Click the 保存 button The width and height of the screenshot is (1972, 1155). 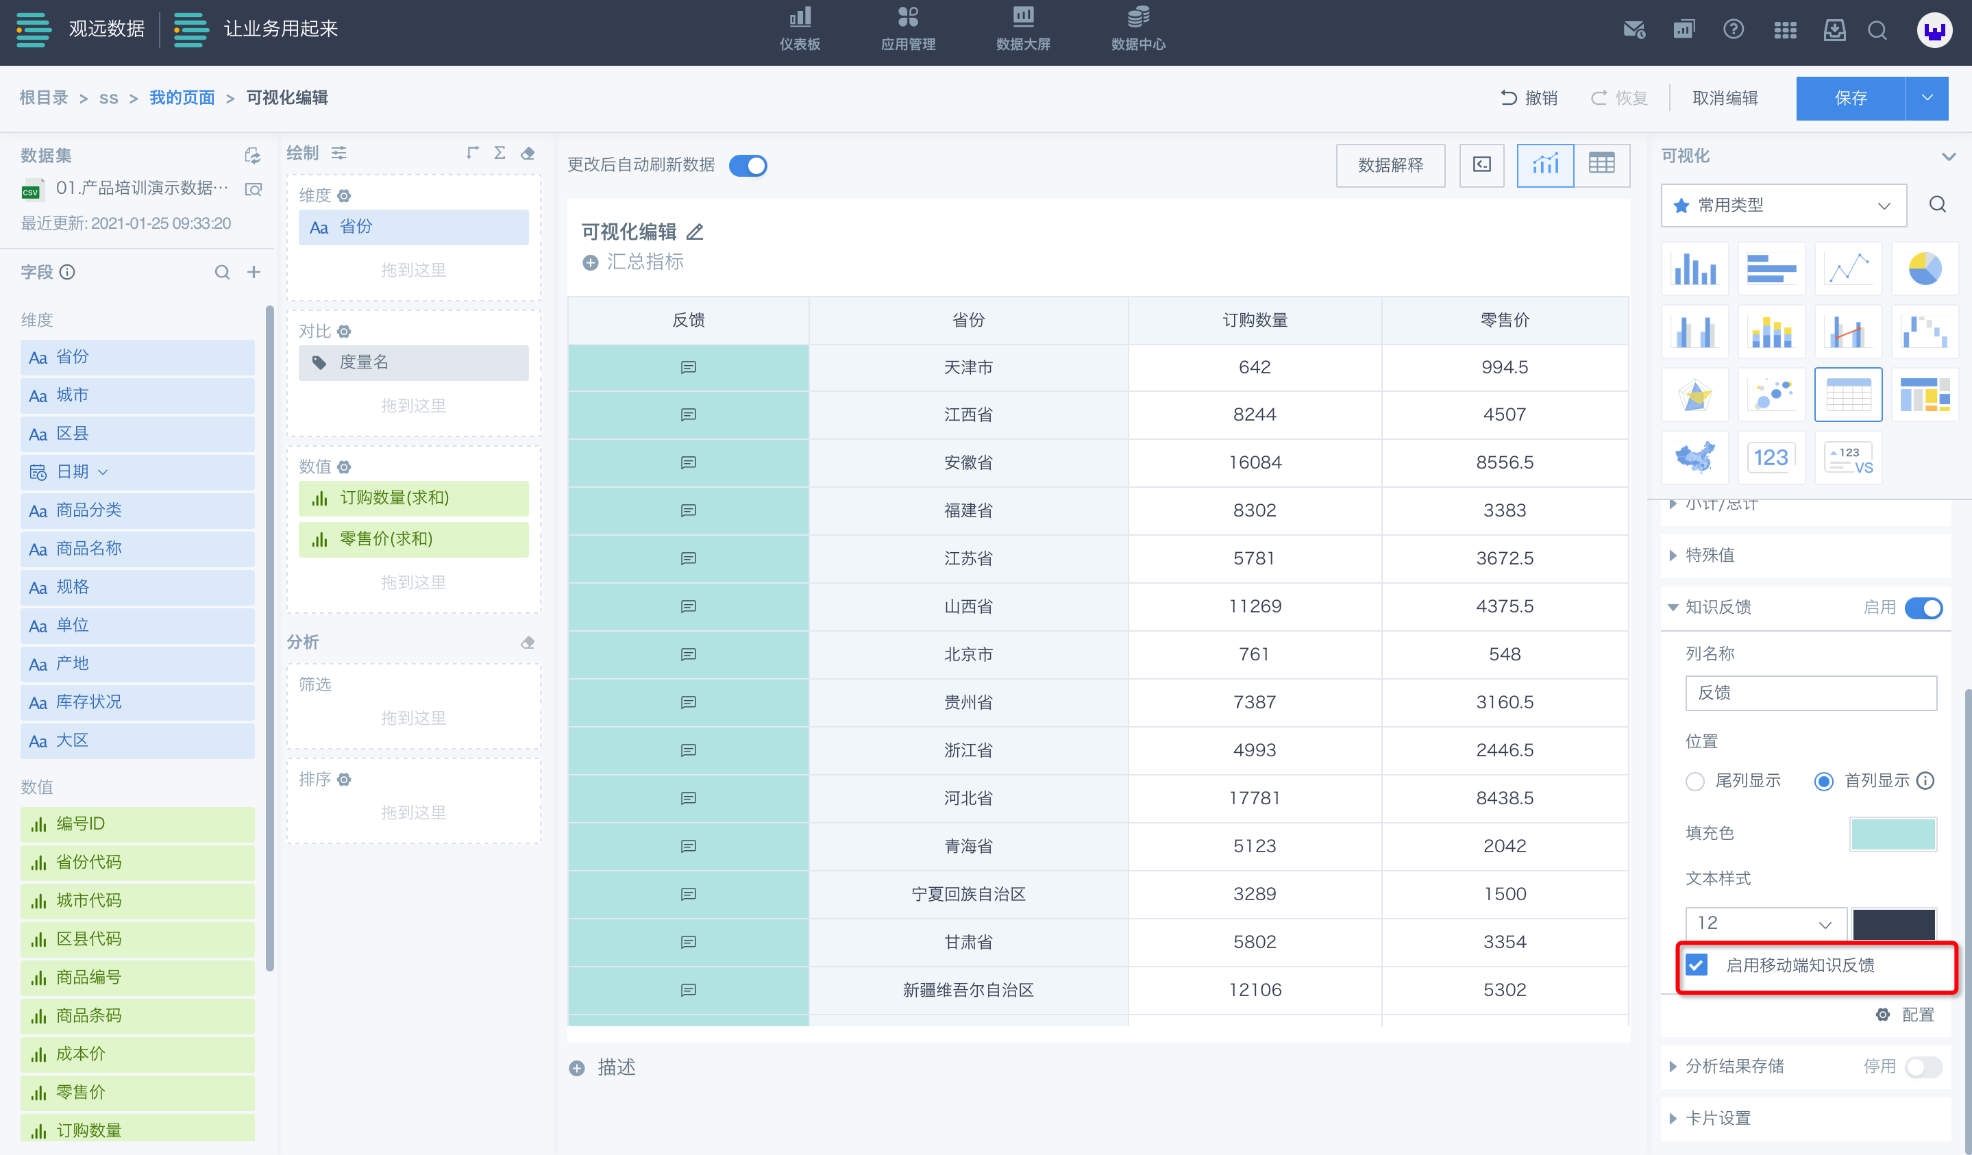click(1851, 98)
